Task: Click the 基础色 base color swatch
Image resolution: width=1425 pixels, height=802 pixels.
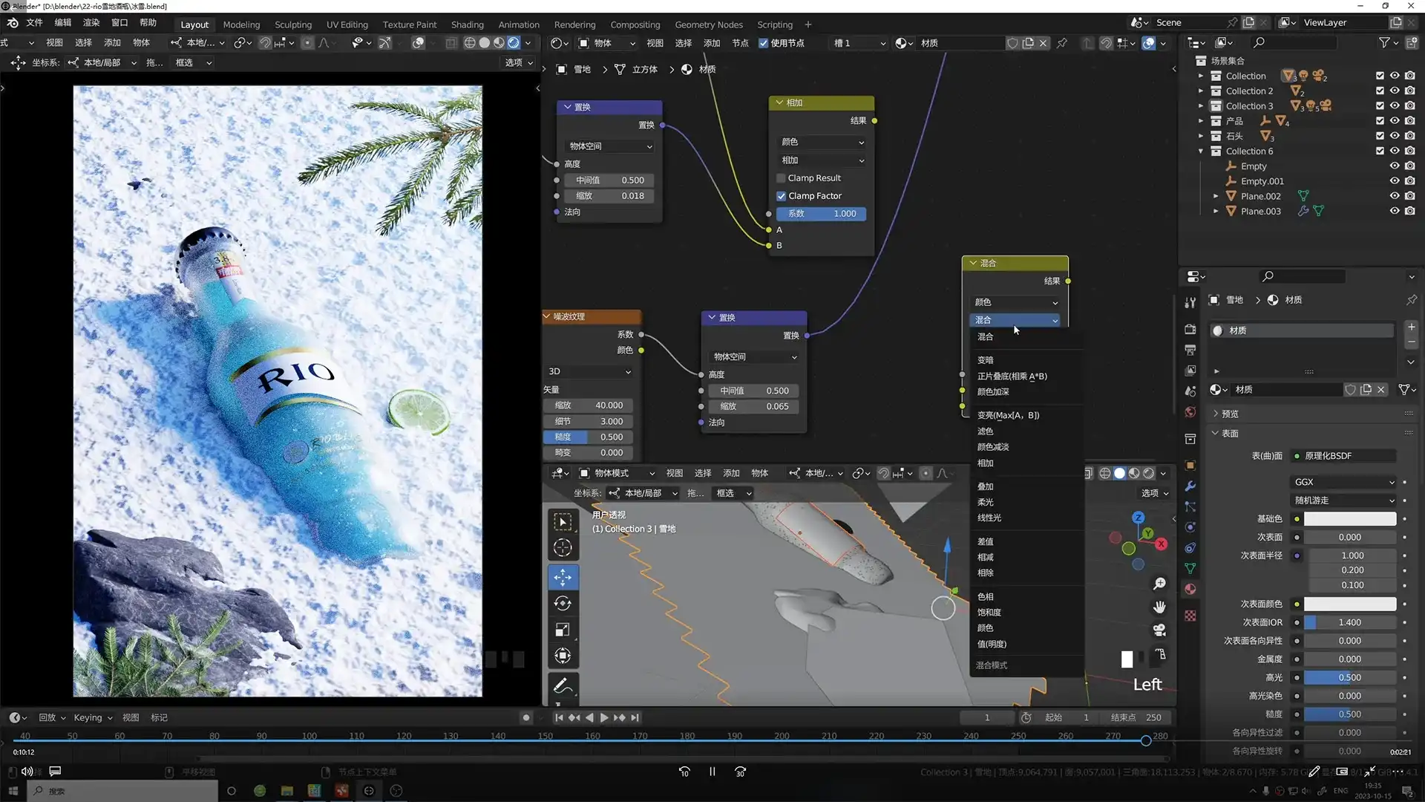Action: pos(1349,519)
